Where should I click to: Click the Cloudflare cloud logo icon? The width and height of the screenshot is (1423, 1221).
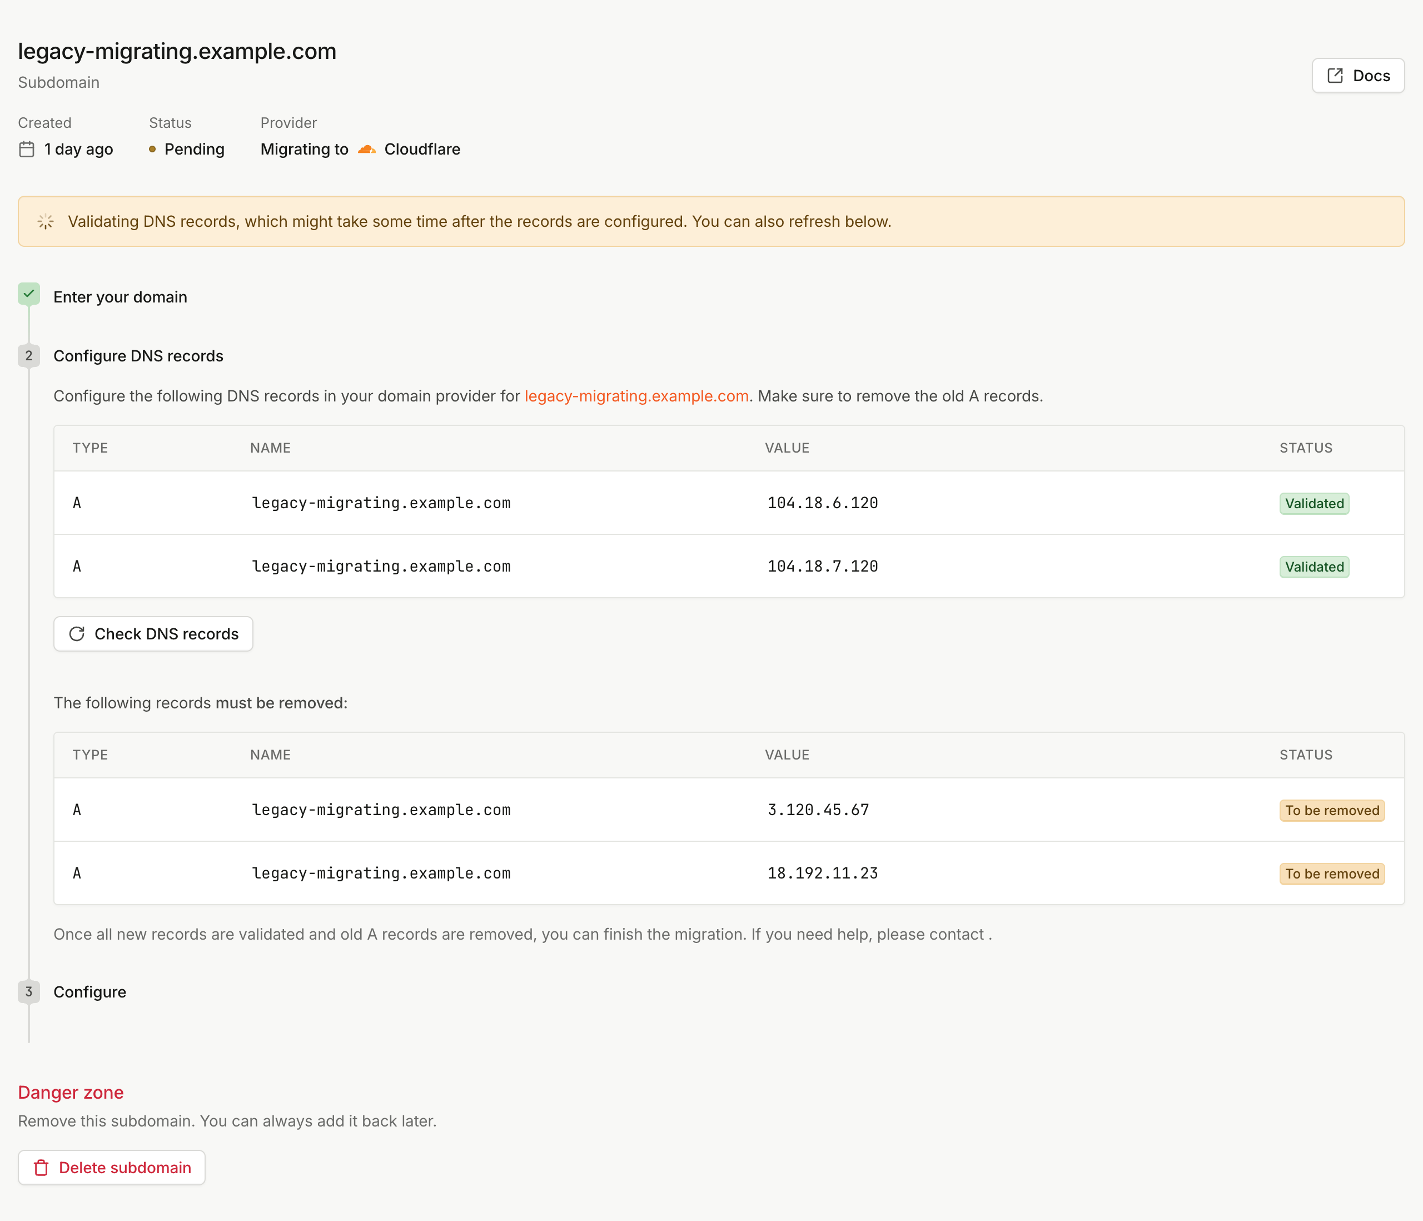367,149
